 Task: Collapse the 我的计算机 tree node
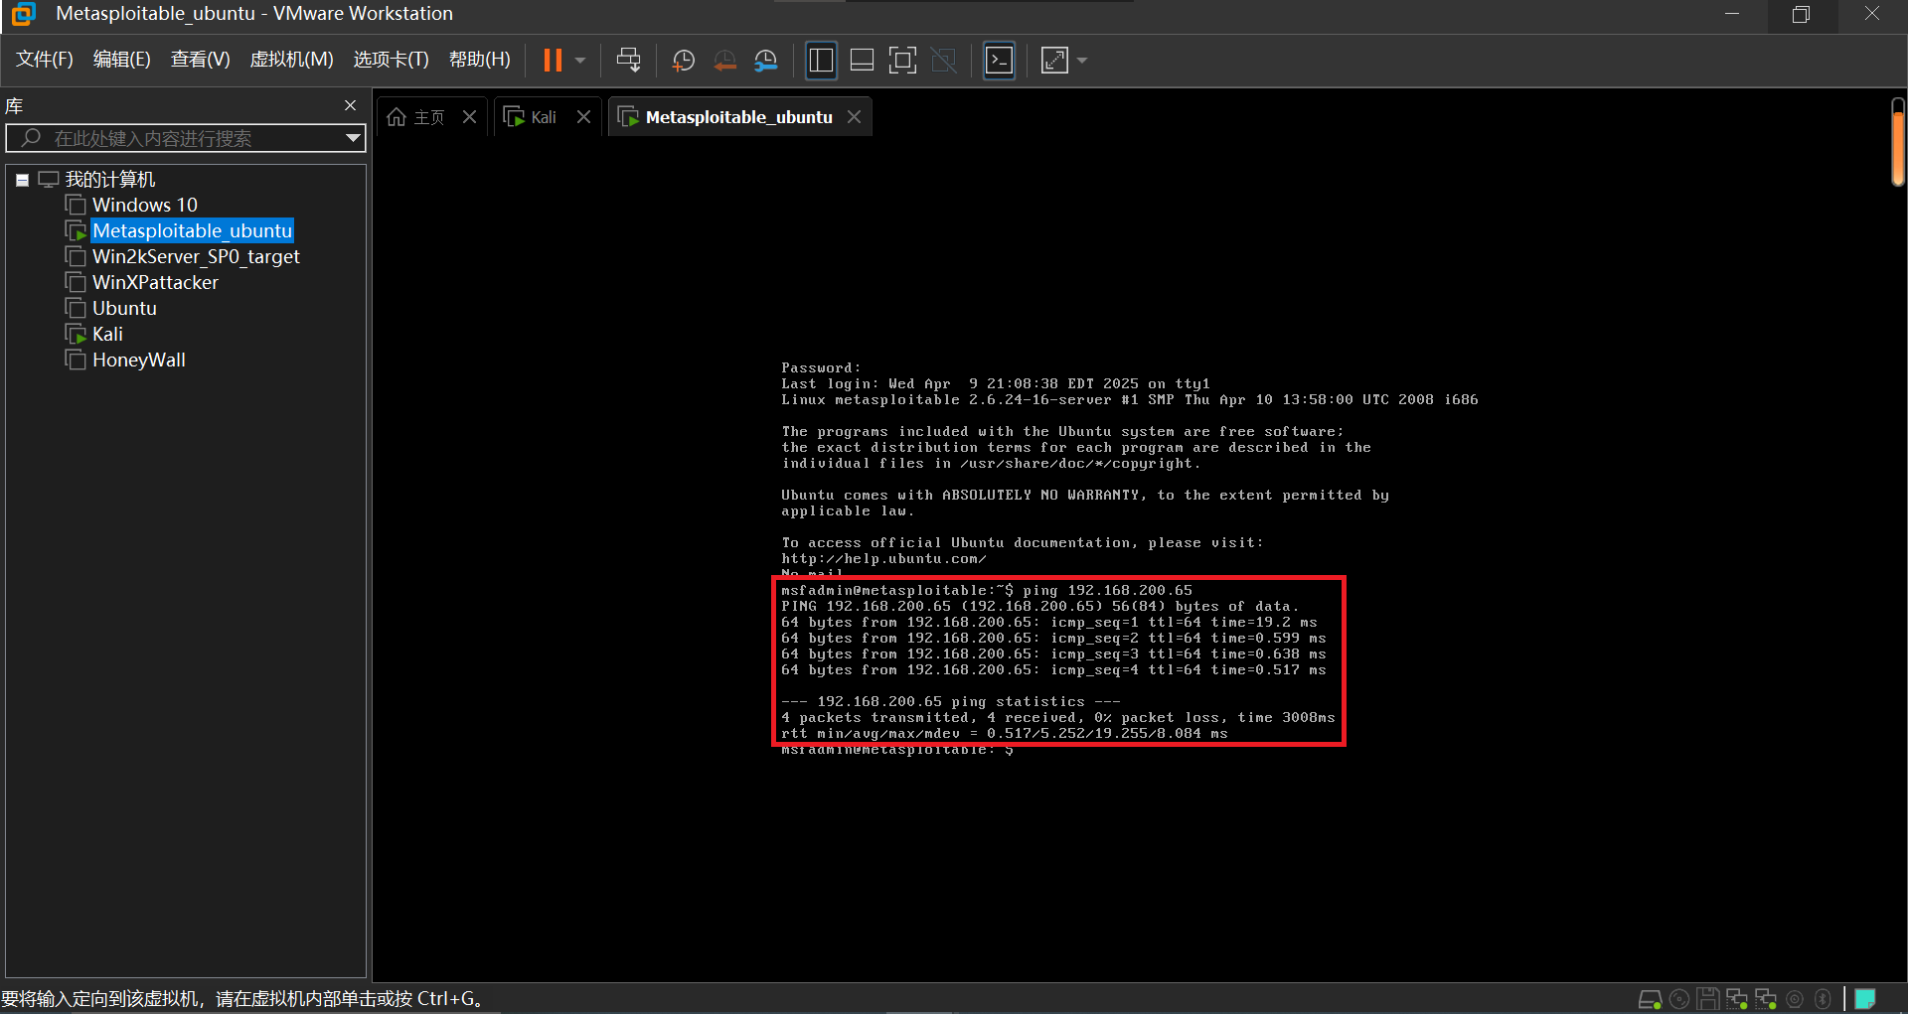22,180
